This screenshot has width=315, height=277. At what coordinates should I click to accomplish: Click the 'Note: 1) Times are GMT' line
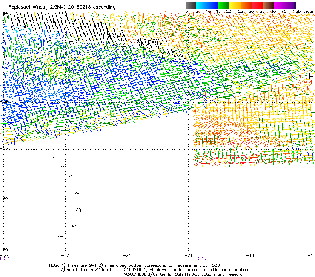coord(135,265)
